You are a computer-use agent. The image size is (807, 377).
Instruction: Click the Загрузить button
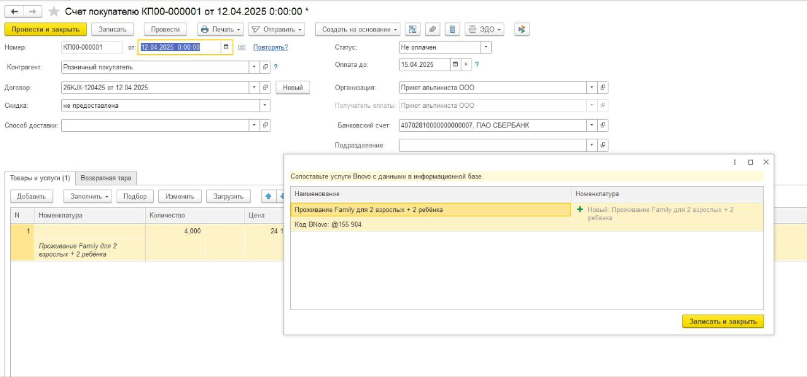click(228, 196)
